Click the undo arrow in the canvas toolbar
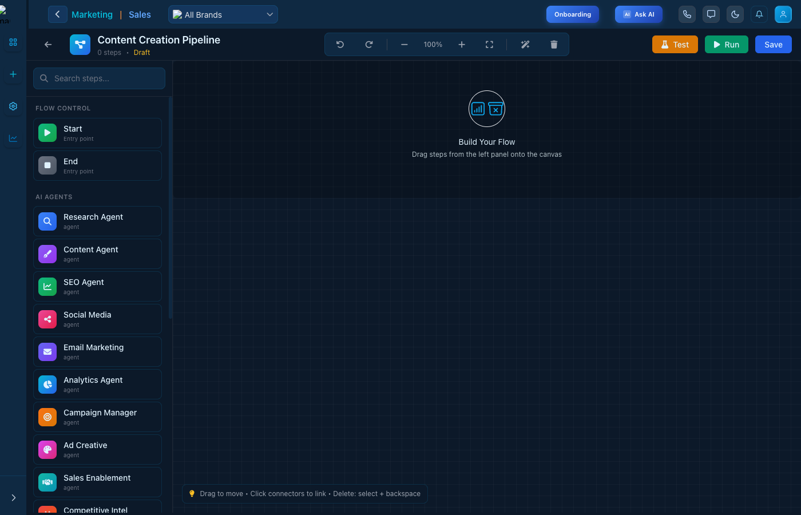 coord(340,45)
